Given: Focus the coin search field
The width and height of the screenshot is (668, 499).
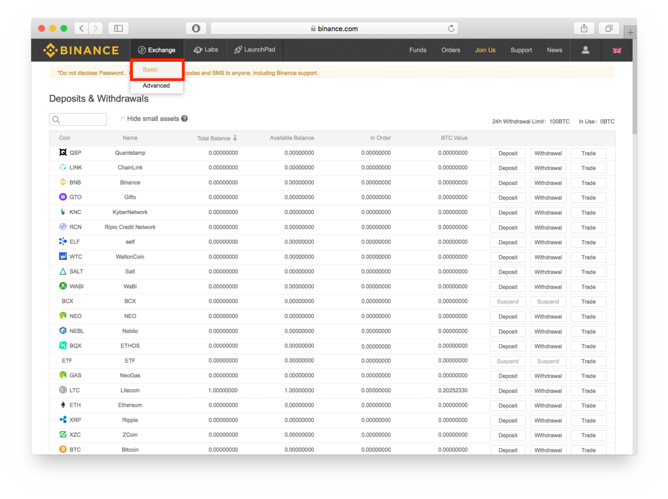Looking at the screenshot, I should point(78,119).
